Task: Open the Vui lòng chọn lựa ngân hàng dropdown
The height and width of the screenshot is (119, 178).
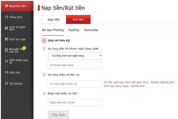Action: tap(75, 56)
